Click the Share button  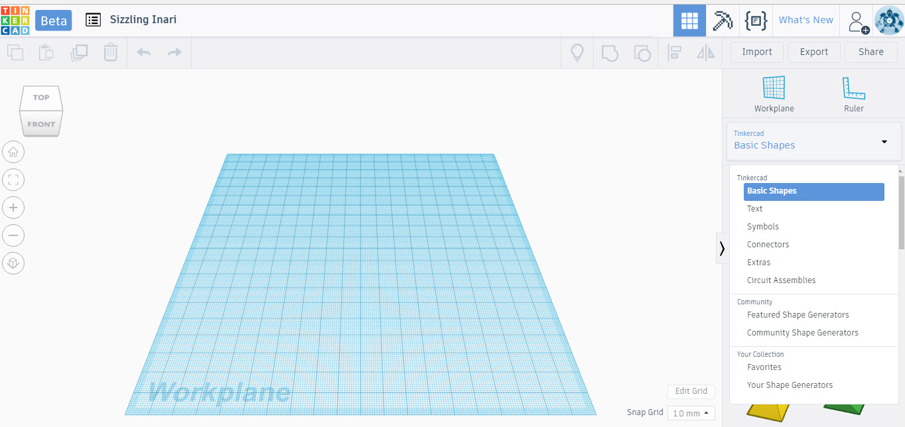[x=871, y=52]
